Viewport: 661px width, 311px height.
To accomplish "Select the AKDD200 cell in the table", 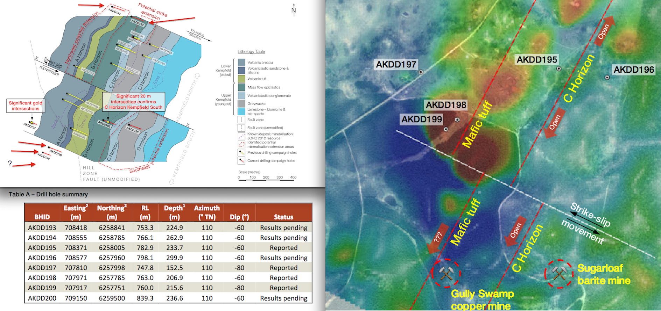I will 42,298.
